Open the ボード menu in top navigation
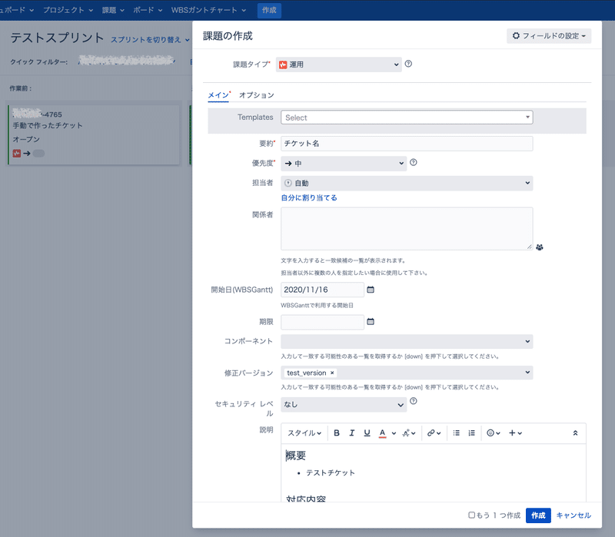The width and height of the screenshot is (615, 537). click(148, 10)
